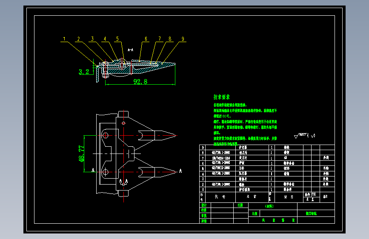The height and width of the screenshot is (239, 369).
Task: Select the red vertical centerline in the plan view
Action: pyautogui.click(x=123, y=156)
